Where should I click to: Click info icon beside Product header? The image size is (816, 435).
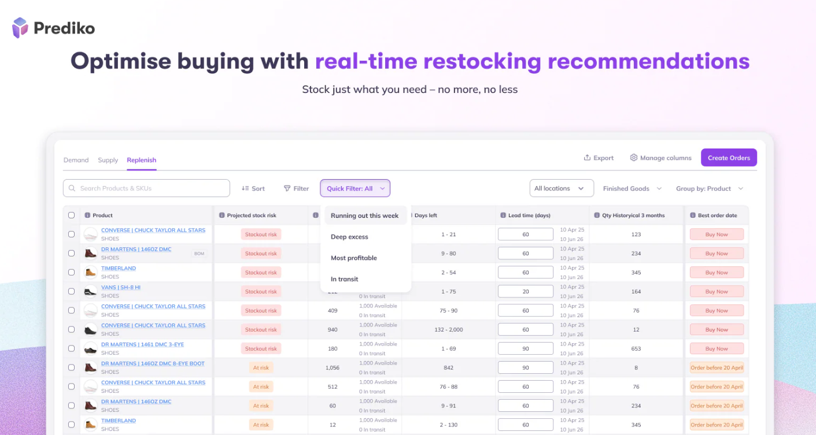coord(87,215)
